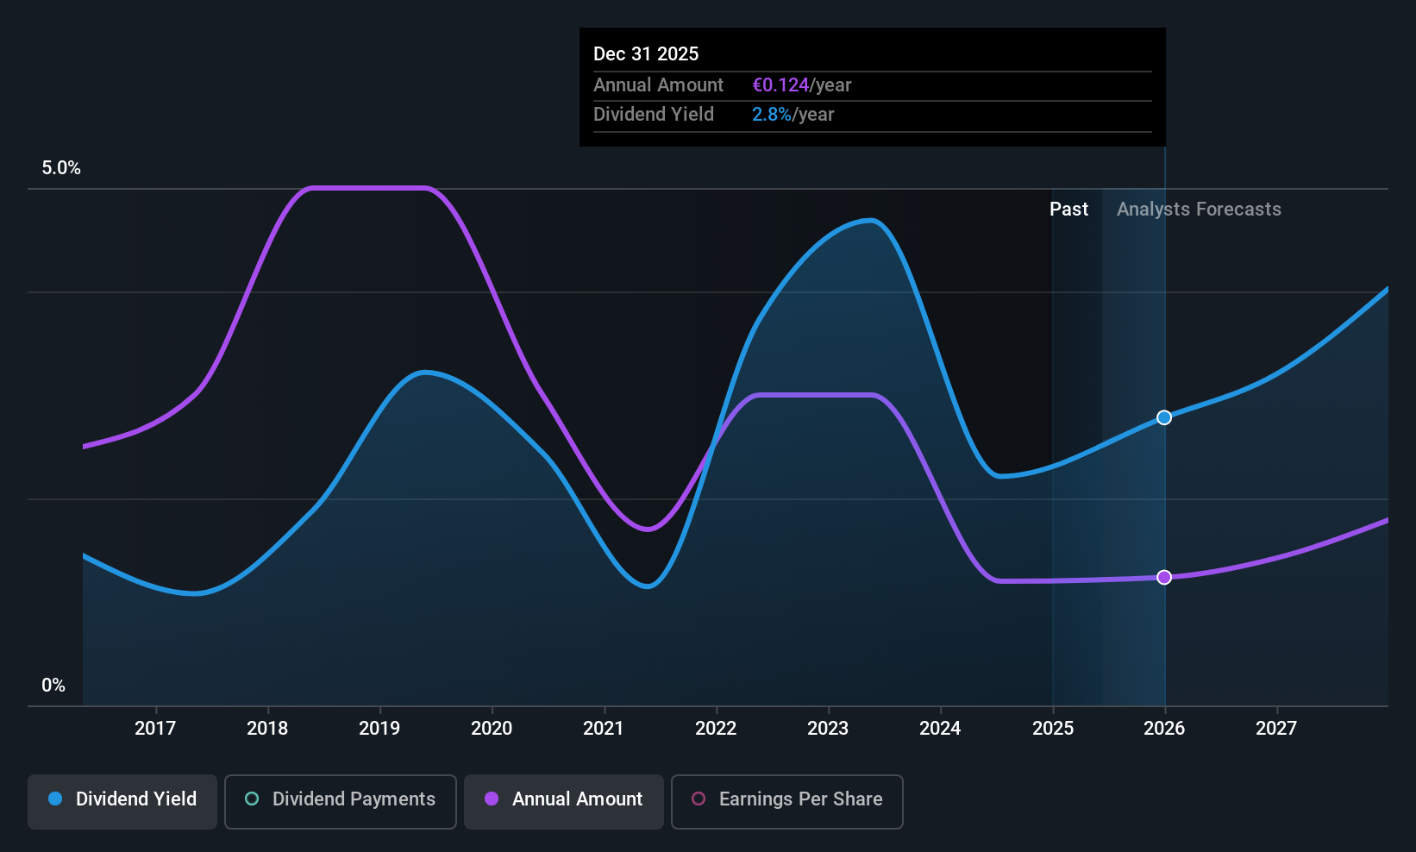Click the Analysts Forecasts label
Image resolution: width=1416 pixels, height=852 pixels.
point(1199,210)
